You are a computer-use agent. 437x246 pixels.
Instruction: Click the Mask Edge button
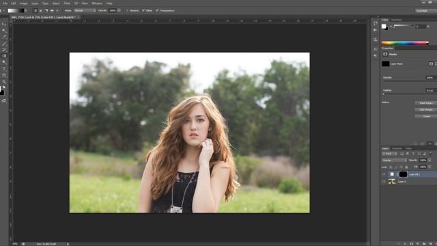coord(426,103)
